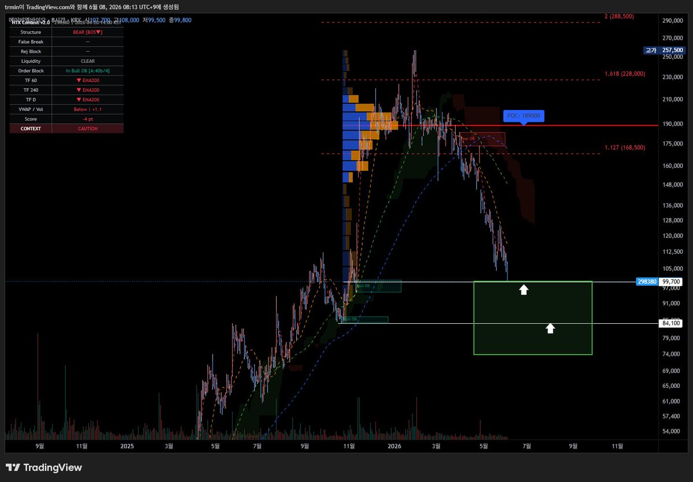Viewport: 693px width, 482px height.
Task: Select the red Bear OB box label
Action: click(468, 139)
